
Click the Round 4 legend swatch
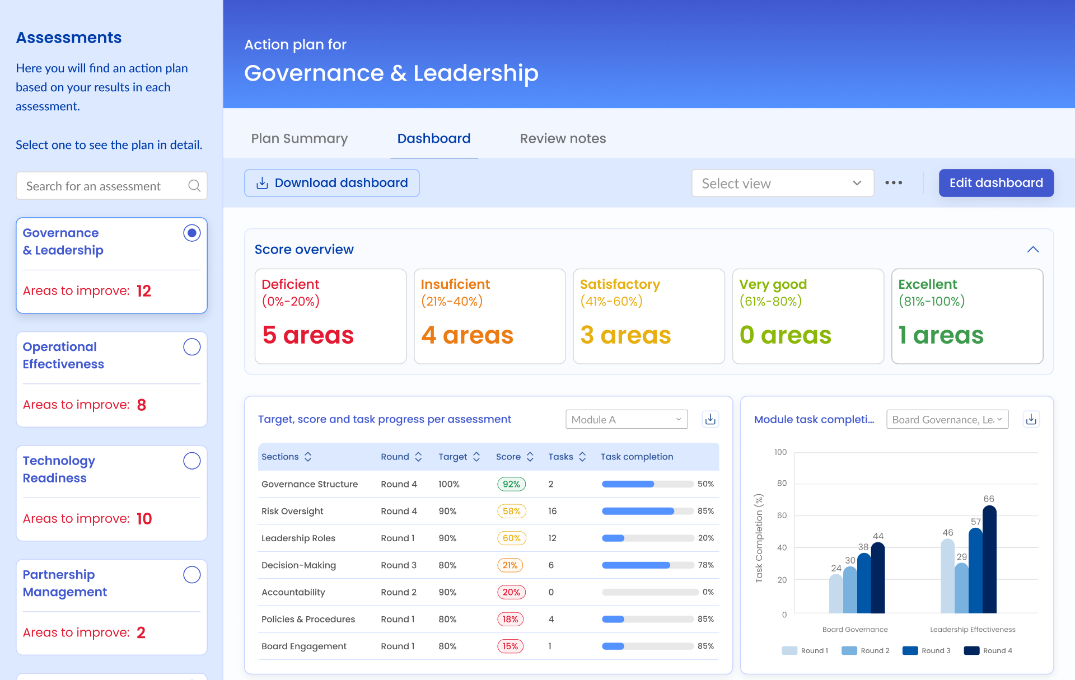[x=971, y=650]
